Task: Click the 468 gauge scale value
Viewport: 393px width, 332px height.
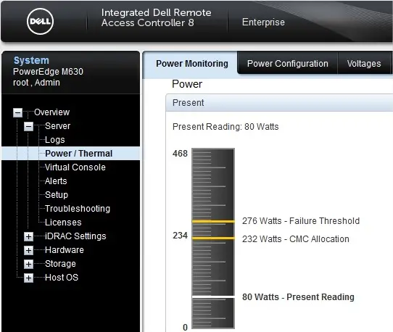Action: [x=180, y=154]
